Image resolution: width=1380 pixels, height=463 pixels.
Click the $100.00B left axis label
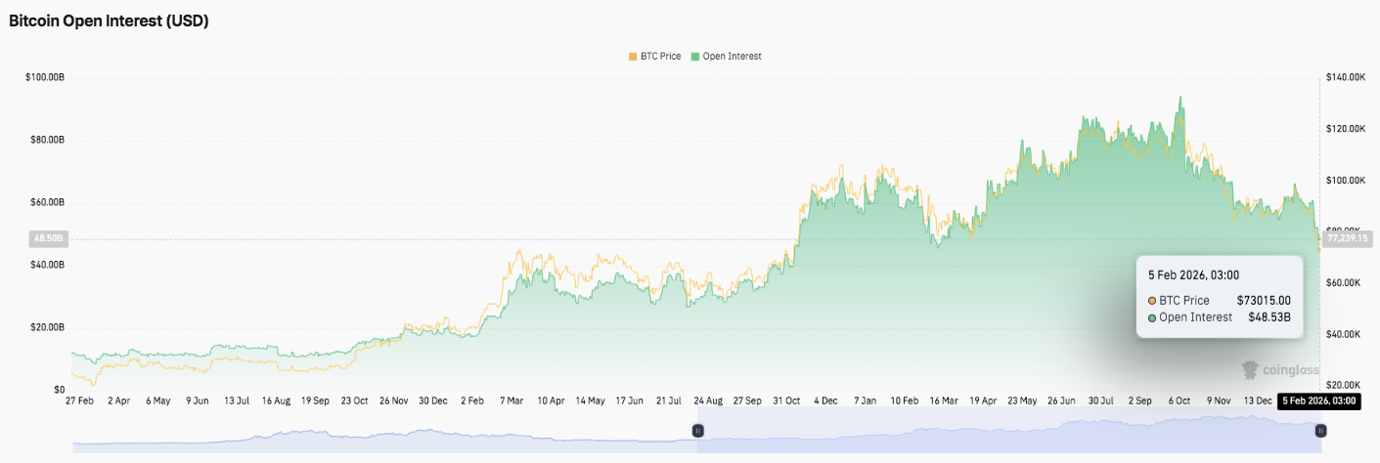point(45,77)
